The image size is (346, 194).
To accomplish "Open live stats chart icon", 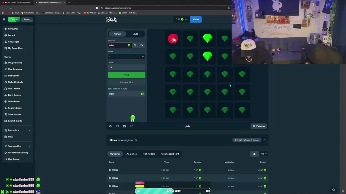I will tap(124, 126).
